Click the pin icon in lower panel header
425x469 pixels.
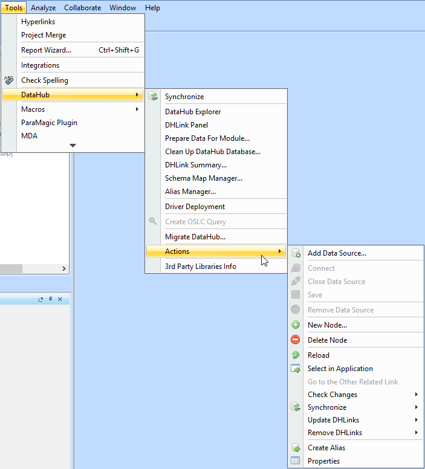(51, 299)
